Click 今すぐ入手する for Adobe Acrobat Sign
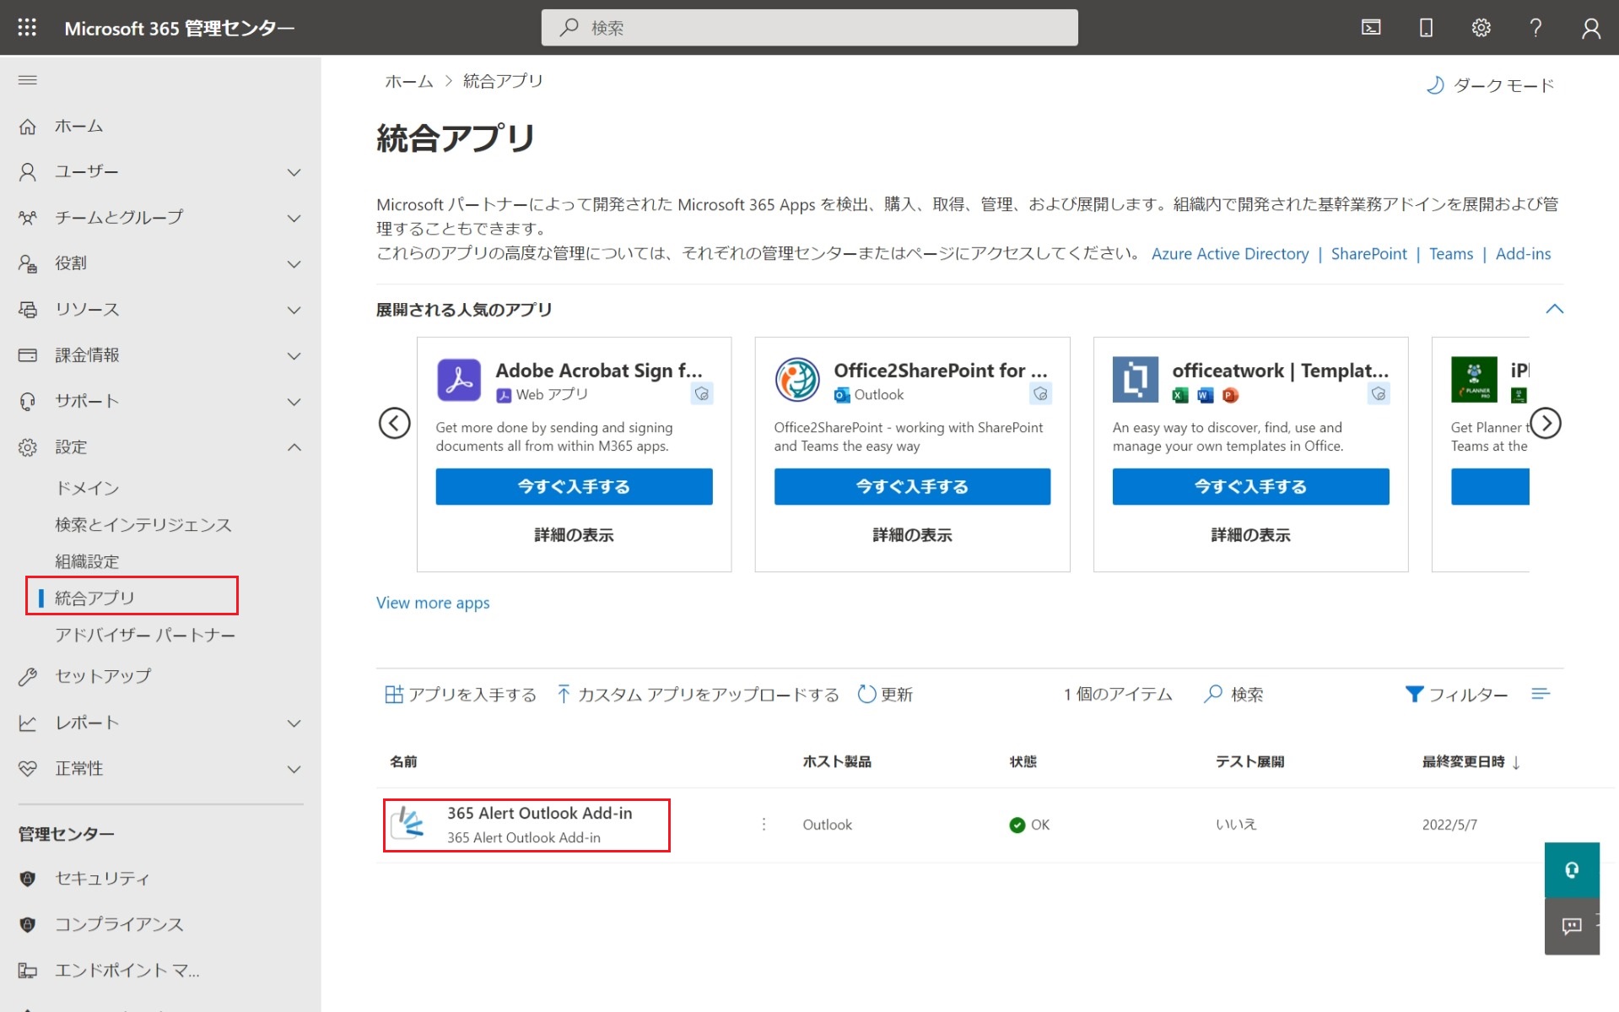 click(574, 487)
